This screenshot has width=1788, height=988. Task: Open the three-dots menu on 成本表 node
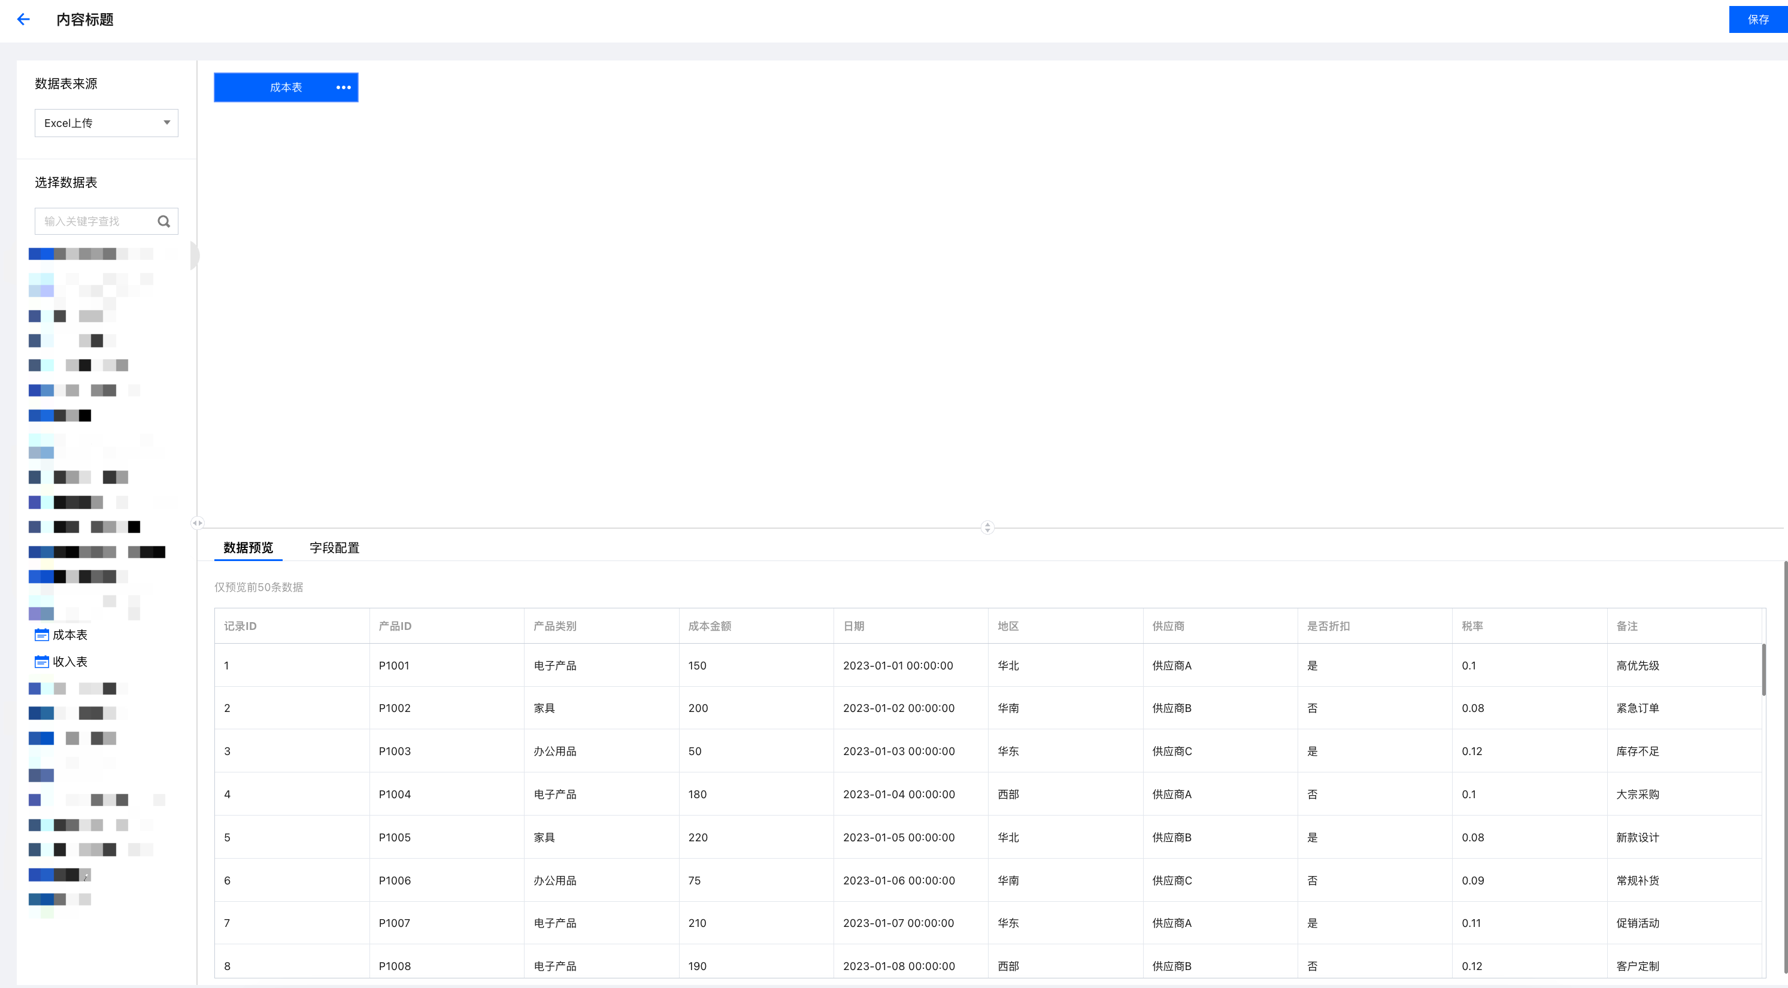(x=344, y=87)
